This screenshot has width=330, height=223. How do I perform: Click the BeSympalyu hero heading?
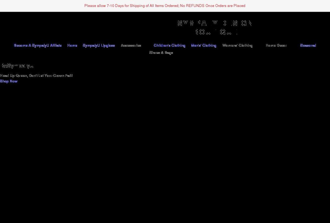(17, 66)
